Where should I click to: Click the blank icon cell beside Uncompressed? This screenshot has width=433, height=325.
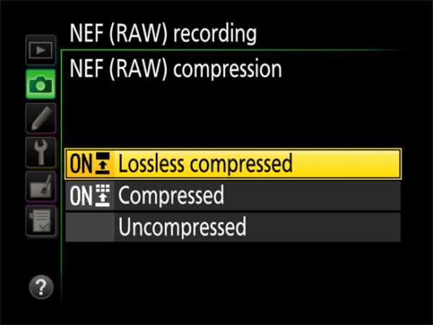[90, 227]
